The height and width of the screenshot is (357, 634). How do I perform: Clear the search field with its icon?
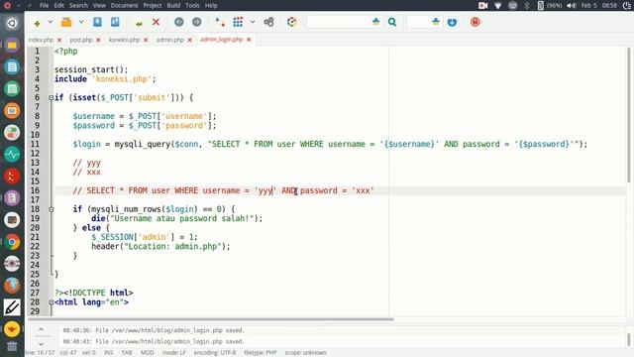point(376,22)
